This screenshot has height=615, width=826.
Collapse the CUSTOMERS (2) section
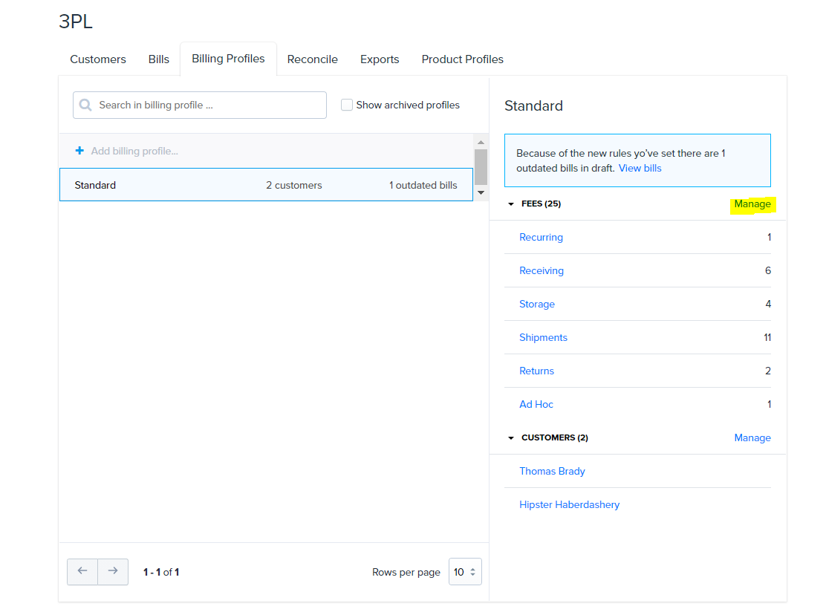click(511, 437)
